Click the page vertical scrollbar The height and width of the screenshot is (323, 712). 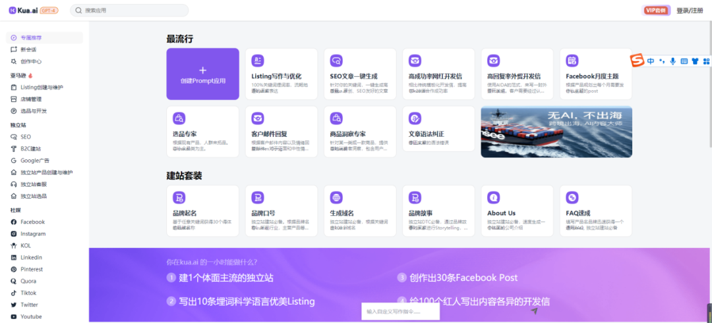709,84
